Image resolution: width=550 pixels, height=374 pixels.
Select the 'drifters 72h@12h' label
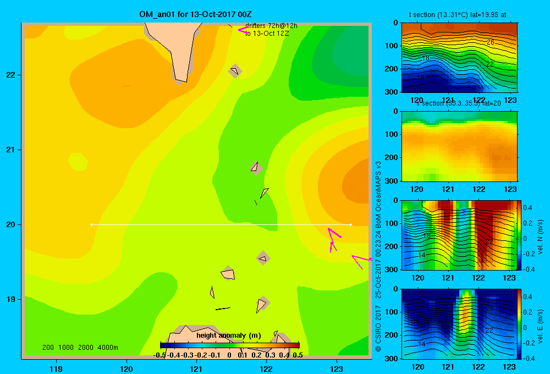tap(271, 26)
